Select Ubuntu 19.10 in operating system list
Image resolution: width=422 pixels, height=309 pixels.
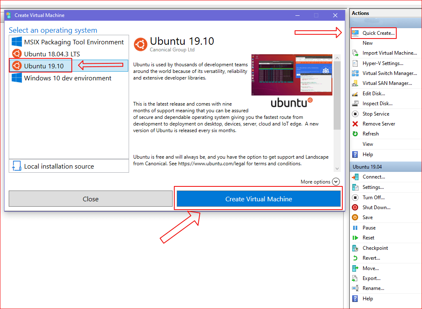(68, 66)
